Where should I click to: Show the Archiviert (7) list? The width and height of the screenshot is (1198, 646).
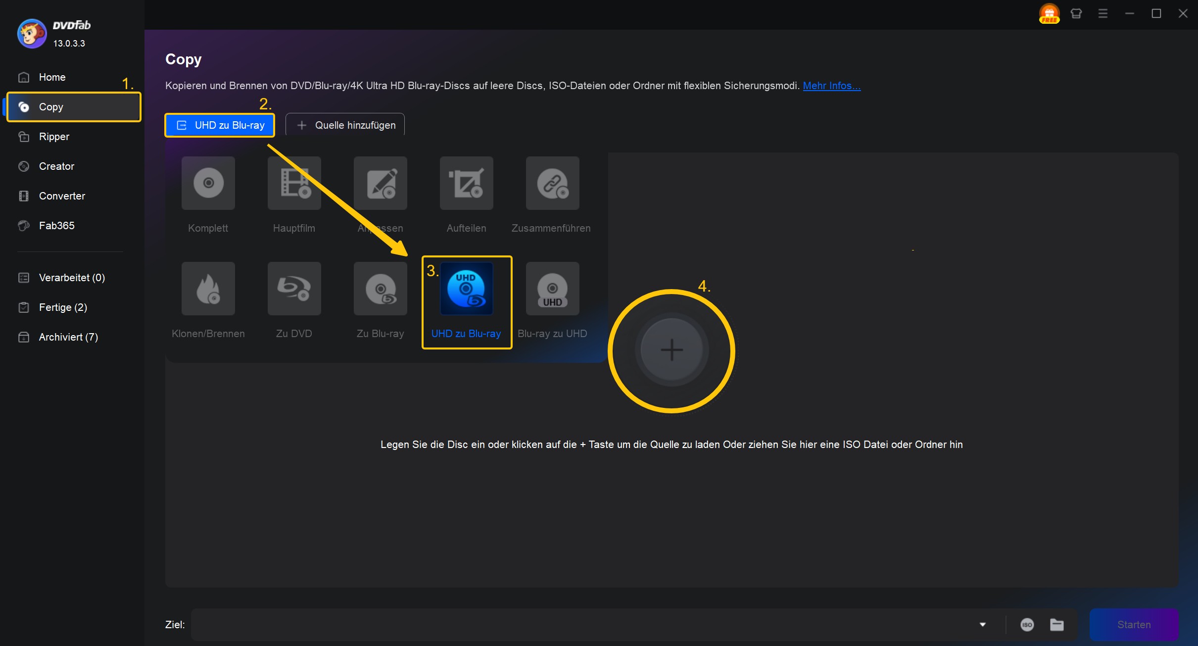tap(68, 337)
